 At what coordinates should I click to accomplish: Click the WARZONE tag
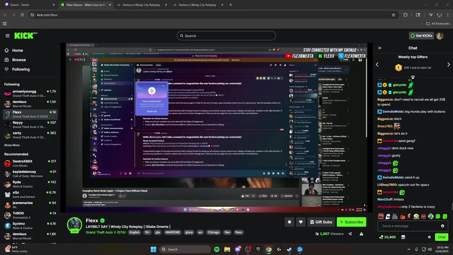click(x=173, y=232)
